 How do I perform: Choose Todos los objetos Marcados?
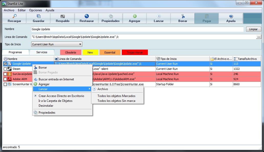click(117, 96)
